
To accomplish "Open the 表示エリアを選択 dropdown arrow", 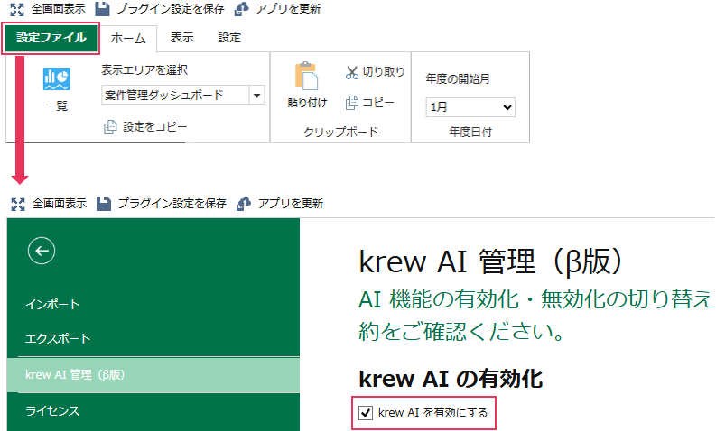I will point(256,96).
